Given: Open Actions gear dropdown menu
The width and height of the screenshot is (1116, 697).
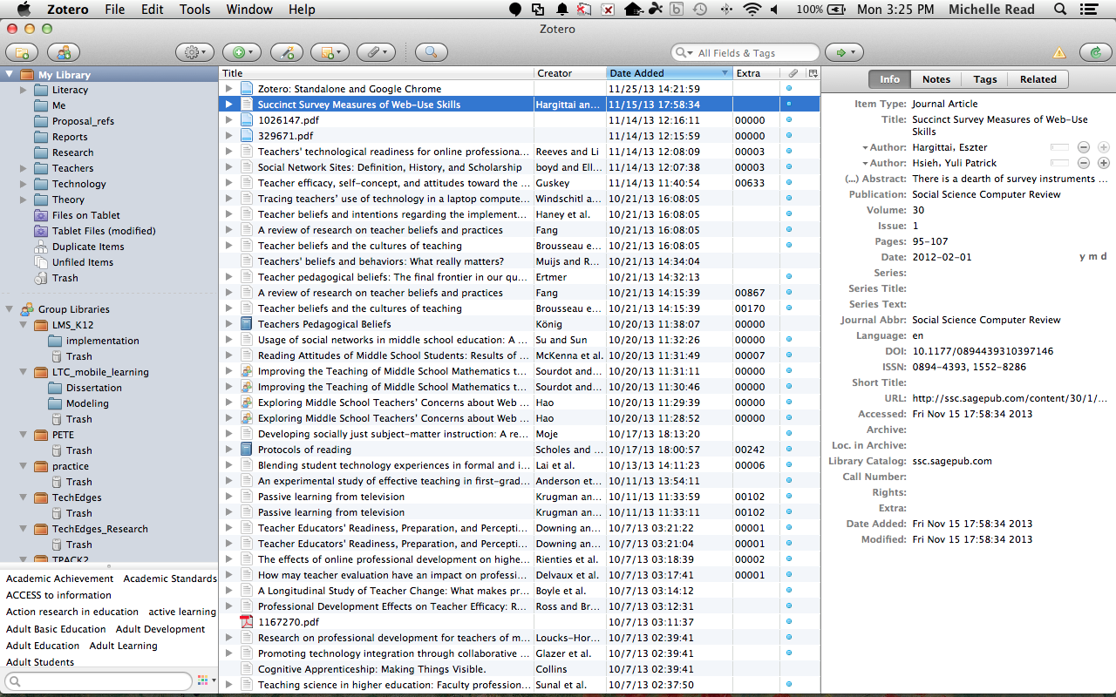Looking at the screenshot, I should [194, 52].
